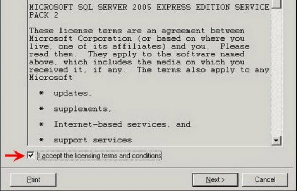
Task: Click the "updates," list entry text
Action: pyautogui.click(x=73, y=93)
